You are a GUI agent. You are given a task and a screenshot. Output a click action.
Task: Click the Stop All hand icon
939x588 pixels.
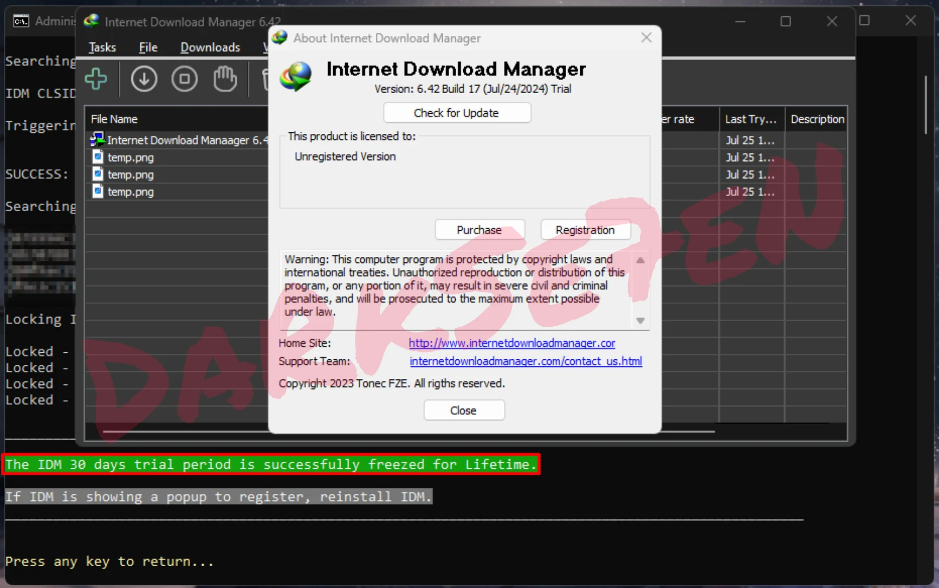coord(225,79)
